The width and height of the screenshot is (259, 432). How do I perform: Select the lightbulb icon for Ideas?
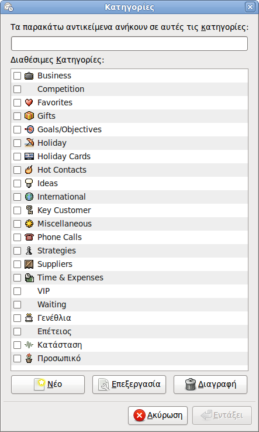tap(29, 183)
